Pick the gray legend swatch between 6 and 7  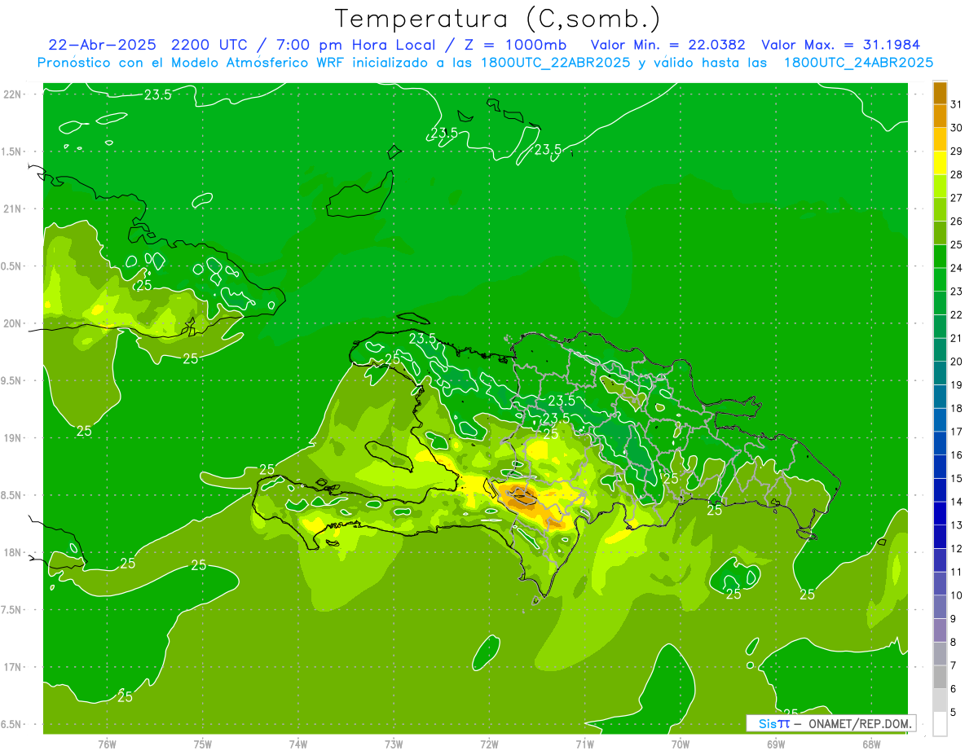[940, 678]
